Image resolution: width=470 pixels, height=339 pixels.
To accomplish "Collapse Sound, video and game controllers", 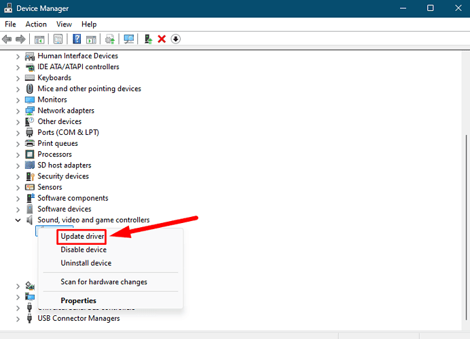I will (18, 220).
